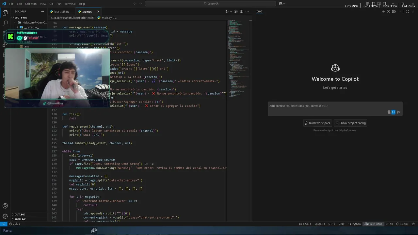
Task: Open the Explorer view in activity bar
Action: 5,13
